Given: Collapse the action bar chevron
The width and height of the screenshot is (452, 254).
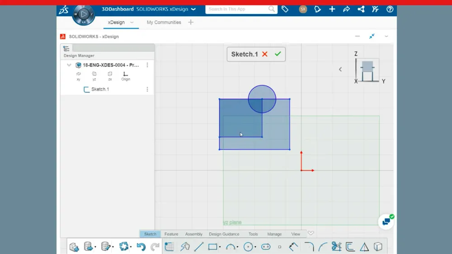Looking at the screenshot, I should [x=311, y=233].
